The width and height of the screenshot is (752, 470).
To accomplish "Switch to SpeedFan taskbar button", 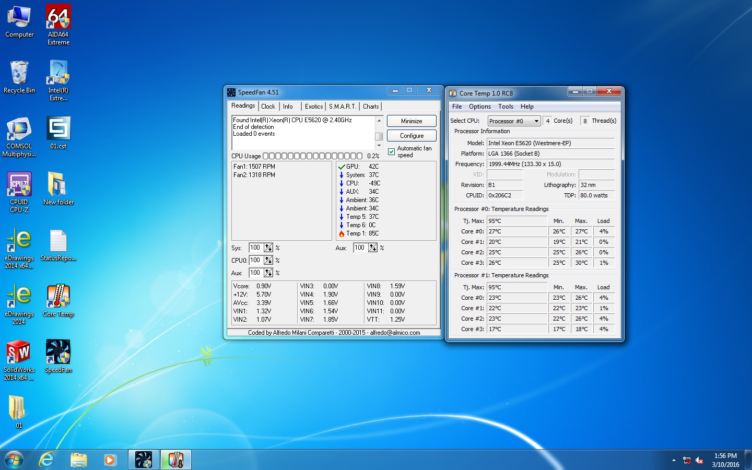I will (144, 460).
